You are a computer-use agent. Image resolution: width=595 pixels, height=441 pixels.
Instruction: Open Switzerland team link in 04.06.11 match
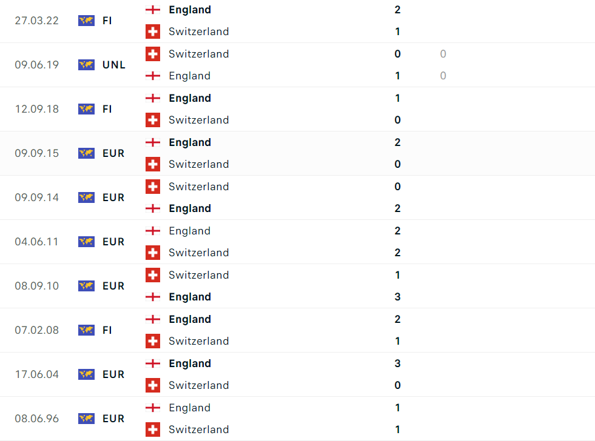point(198,253)
